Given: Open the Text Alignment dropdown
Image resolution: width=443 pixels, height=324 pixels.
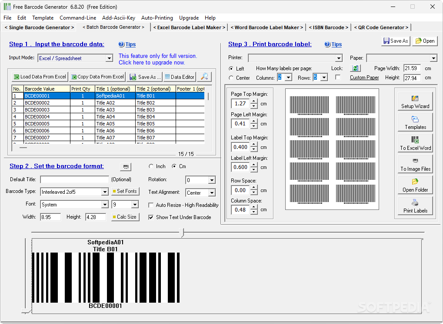Looking at the screenshot, I should point(212,193).
